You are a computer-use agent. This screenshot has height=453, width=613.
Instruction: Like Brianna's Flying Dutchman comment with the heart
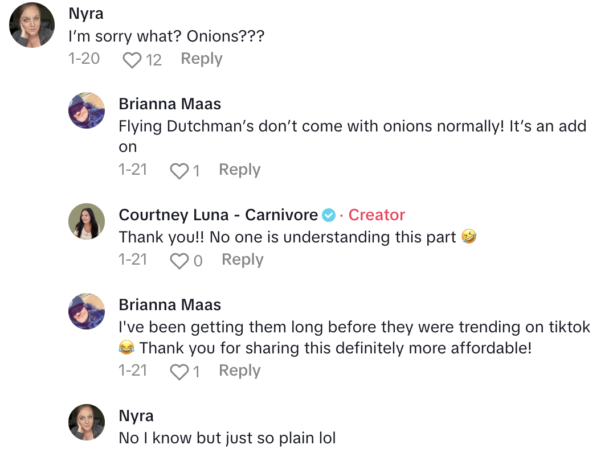179,171
